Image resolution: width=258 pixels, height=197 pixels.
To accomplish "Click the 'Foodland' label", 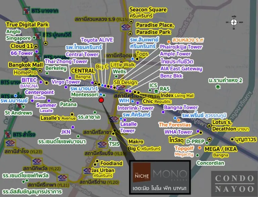I will coord(111,163).
